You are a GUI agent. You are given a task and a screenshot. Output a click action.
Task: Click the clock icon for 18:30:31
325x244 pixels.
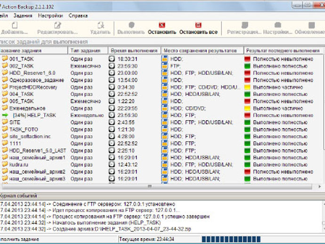pyautogui.click(x=112, y=59)
